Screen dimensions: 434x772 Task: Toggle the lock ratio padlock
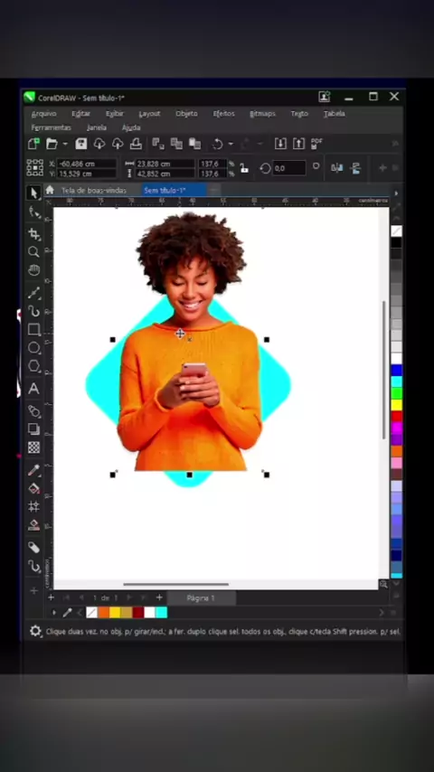[244, 168]
